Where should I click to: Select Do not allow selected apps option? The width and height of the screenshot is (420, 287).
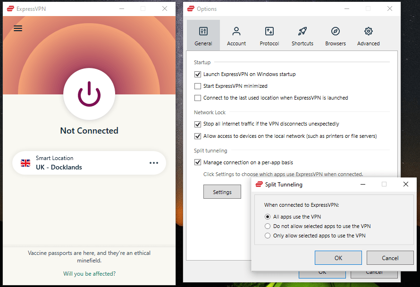coord(268,226)
